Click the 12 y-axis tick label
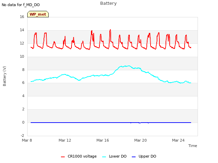Viewport: 218px width, 163px height. pyautogui.click(x=22, y=43)
